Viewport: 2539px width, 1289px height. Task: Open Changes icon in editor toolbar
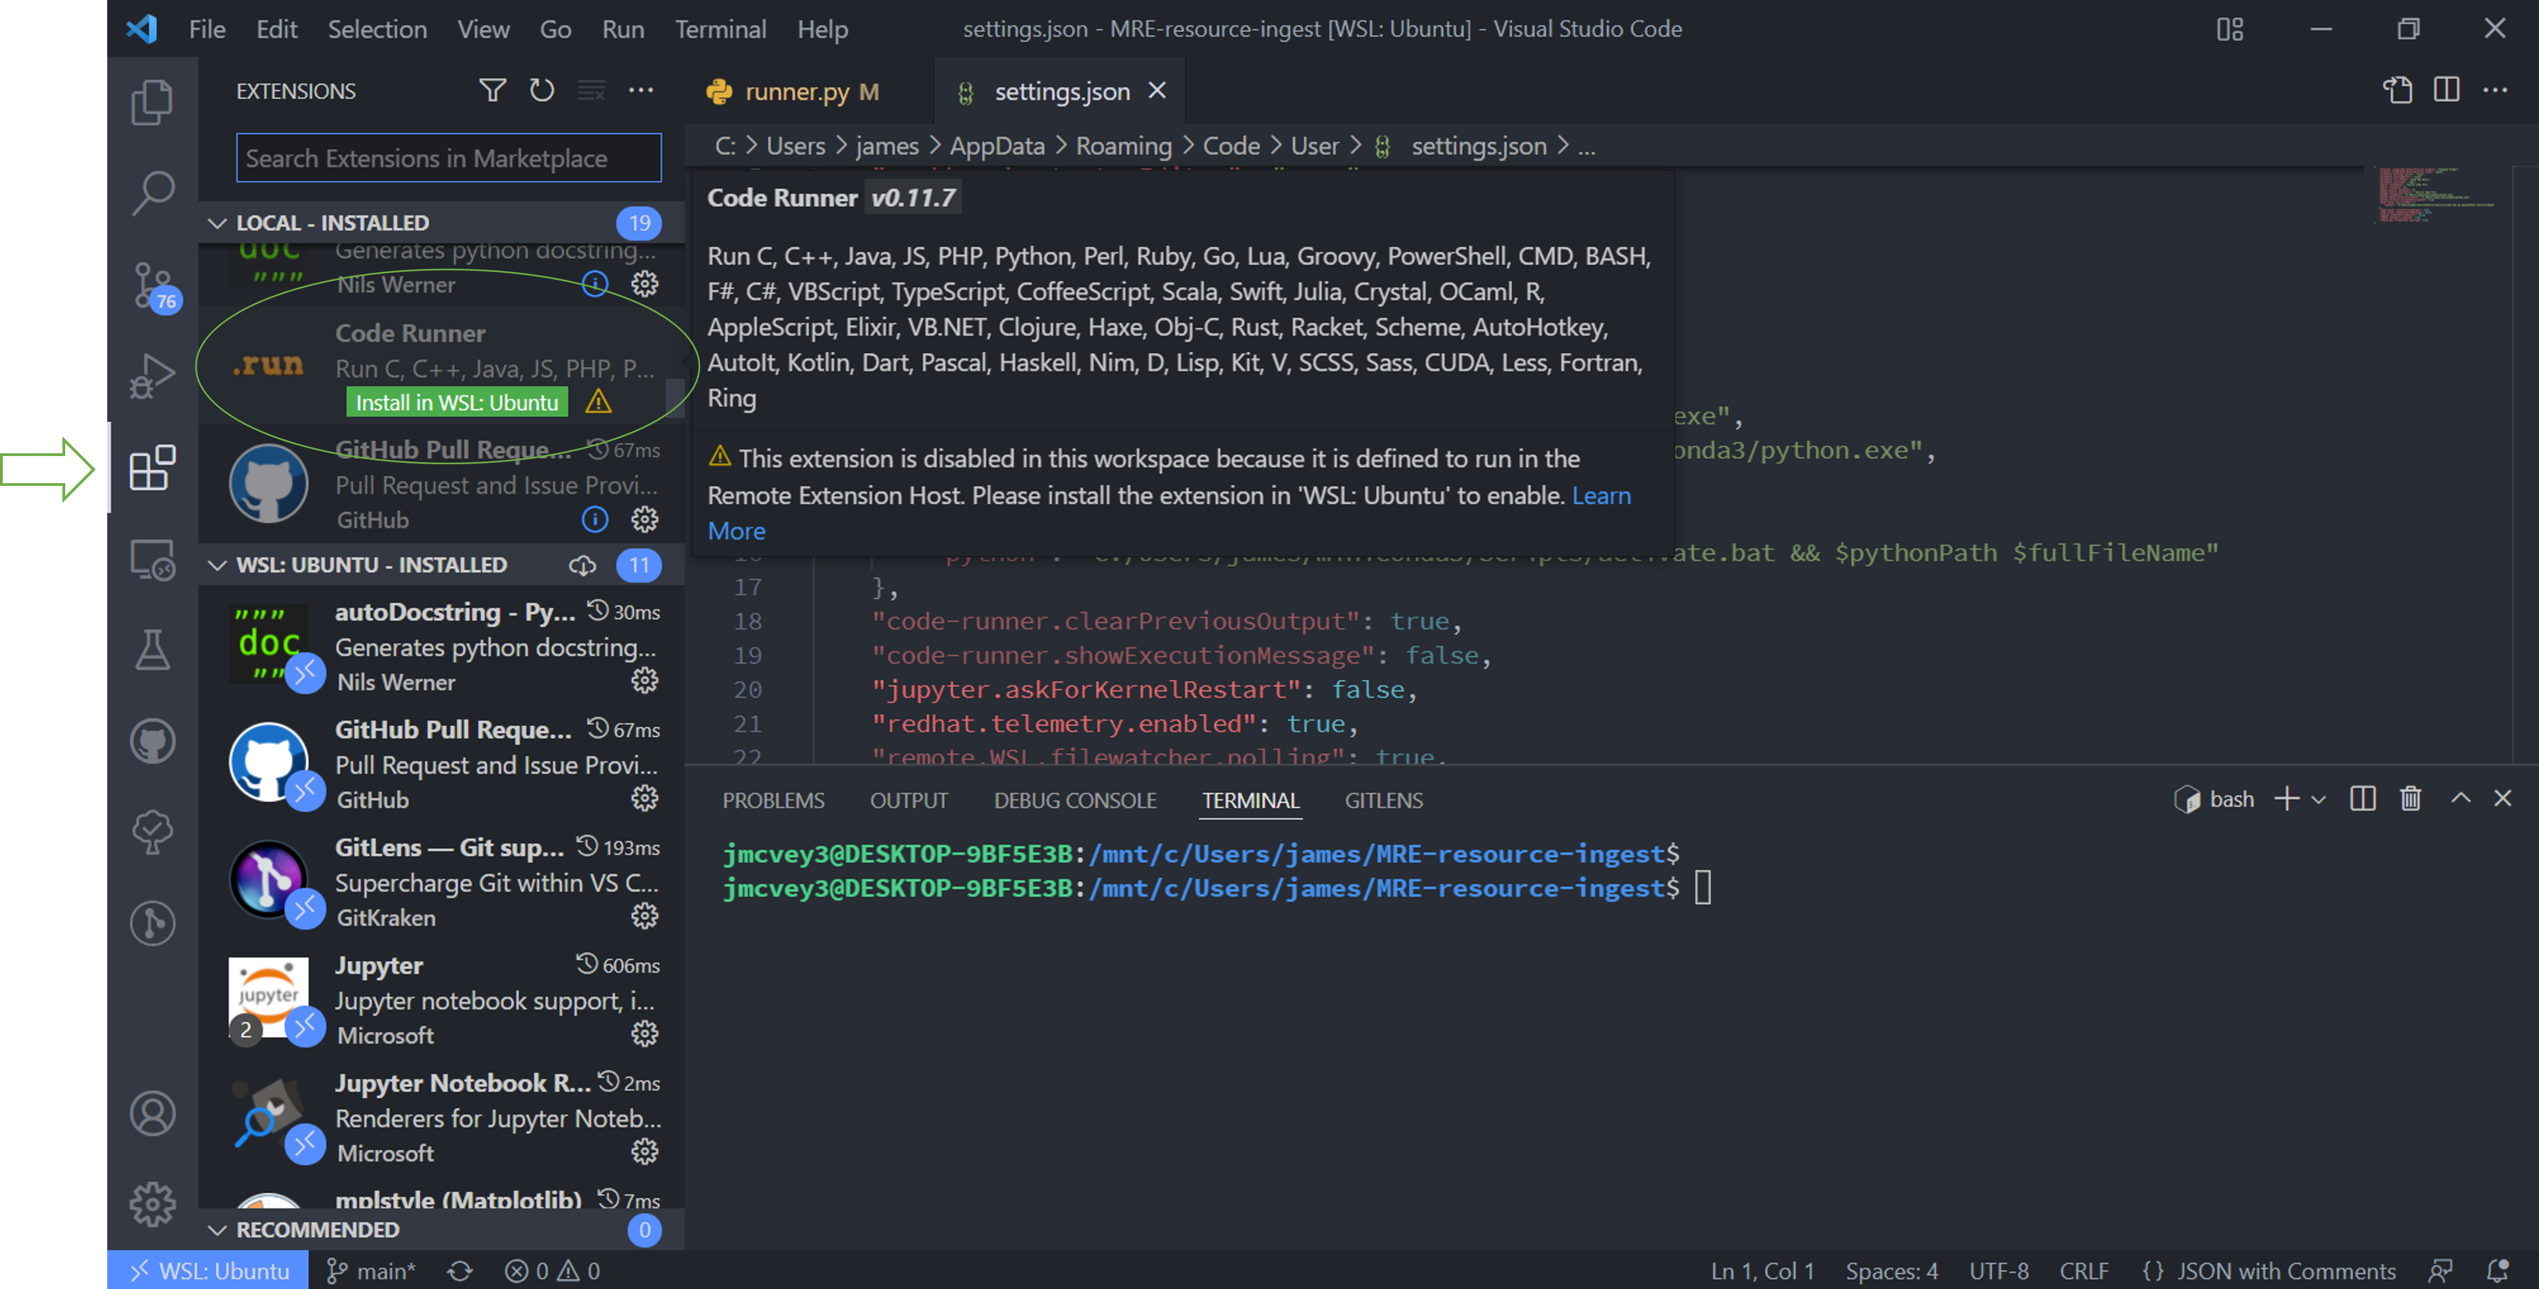click(2397, 91)
